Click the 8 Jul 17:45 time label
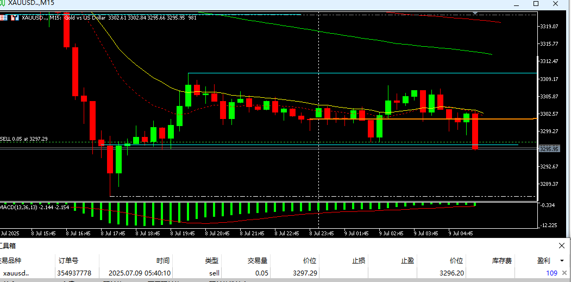571x282 pixels. tap(113, 233)
